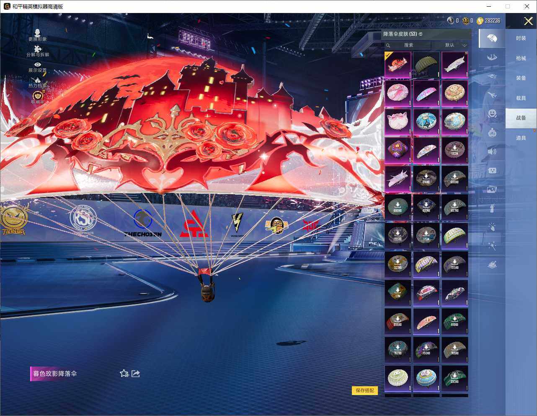
Task: Open the 收藏家 collector badge
Action: pos(37,98)
